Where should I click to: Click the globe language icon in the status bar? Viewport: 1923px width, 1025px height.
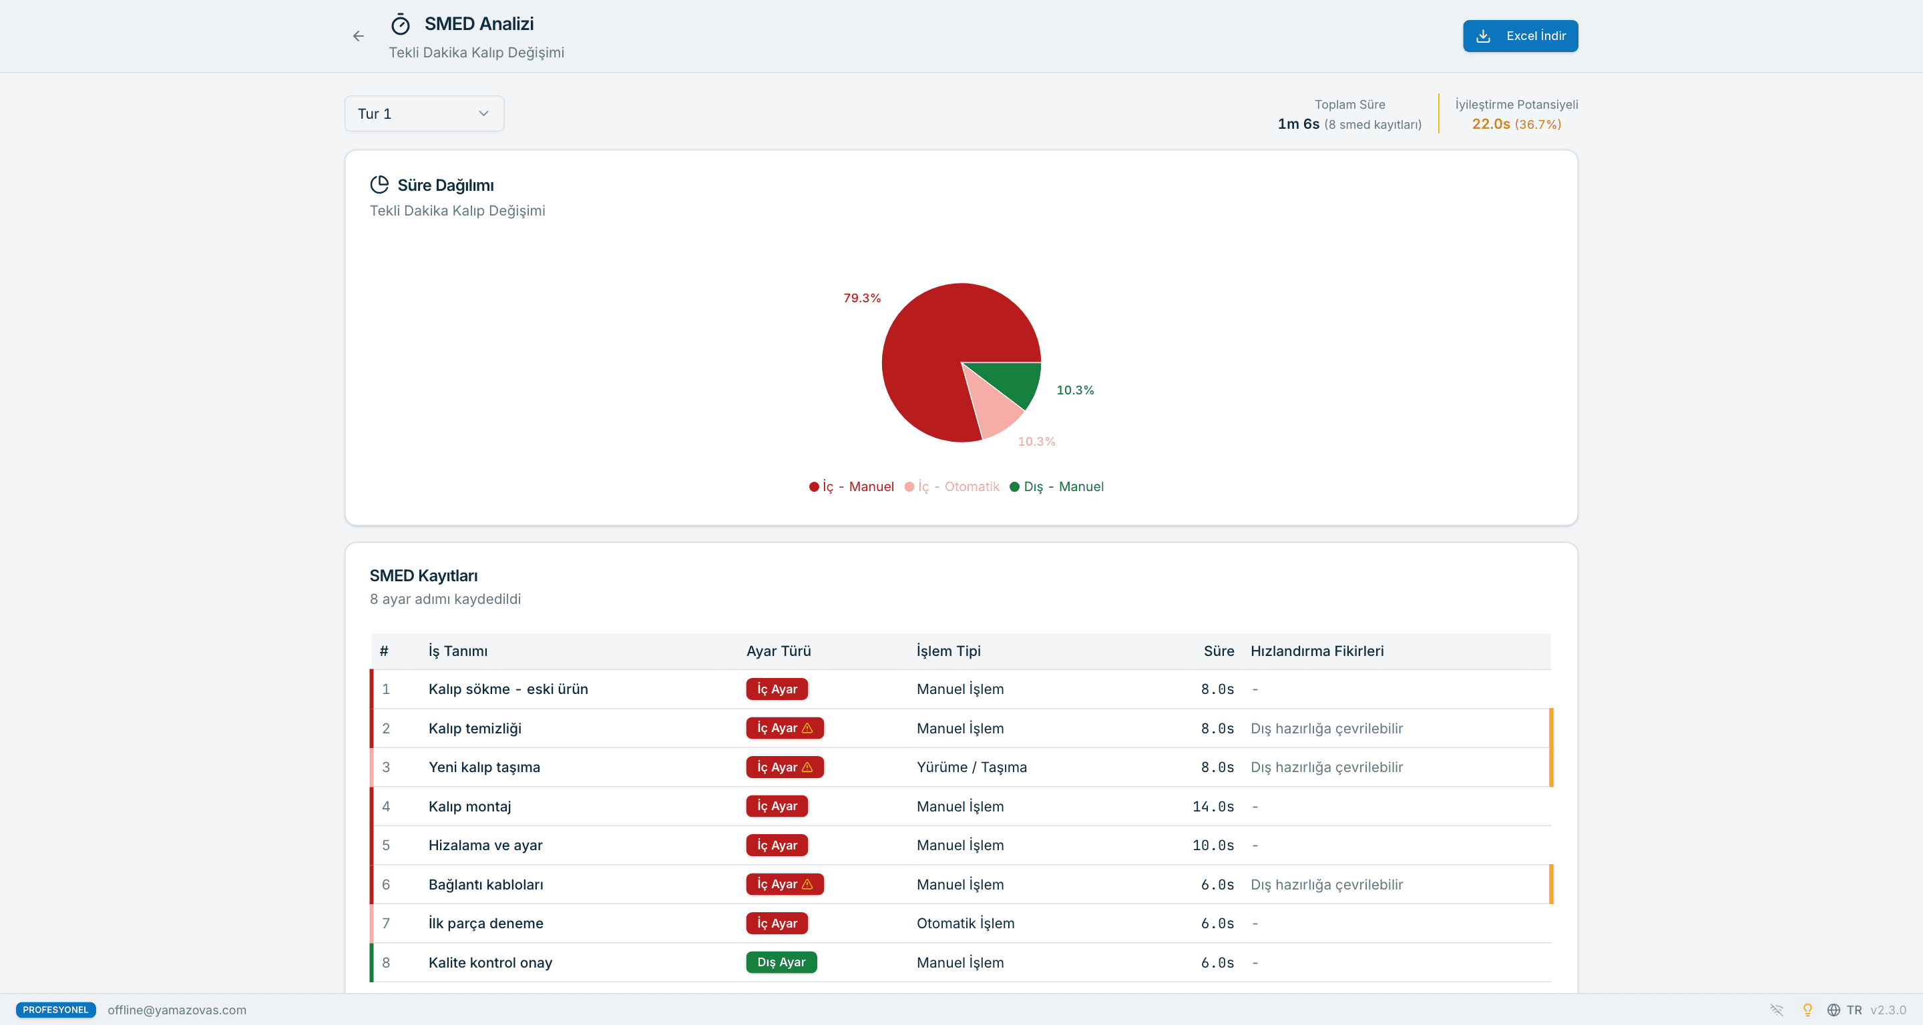(1834, 1010)
